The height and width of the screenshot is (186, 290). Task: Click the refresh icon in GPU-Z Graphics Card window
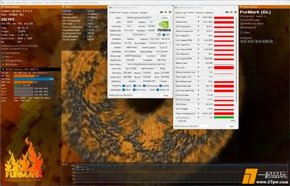coord(166,12)
